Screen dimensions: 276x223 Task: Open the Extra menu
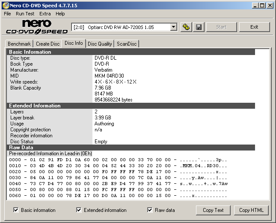(x=45, y=14)
